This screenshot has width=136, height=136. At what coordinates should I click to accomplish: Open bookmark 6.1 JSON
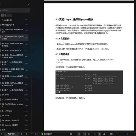(x=14, y=95)
